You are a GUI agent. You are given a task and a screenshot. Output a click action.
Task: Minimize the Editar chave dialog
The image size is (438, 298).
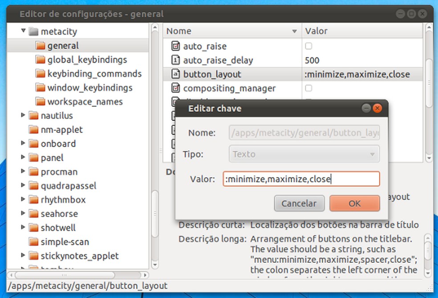[x=366, y=108]
